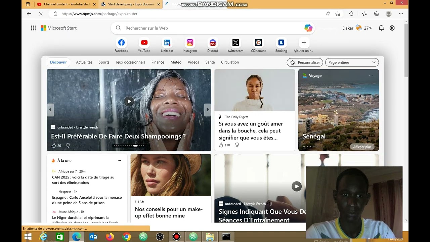Image resolution: width=430 pixels, height=242 pixels.
Task: Click the browser address bar URL
Action: [x=99, y=14]
